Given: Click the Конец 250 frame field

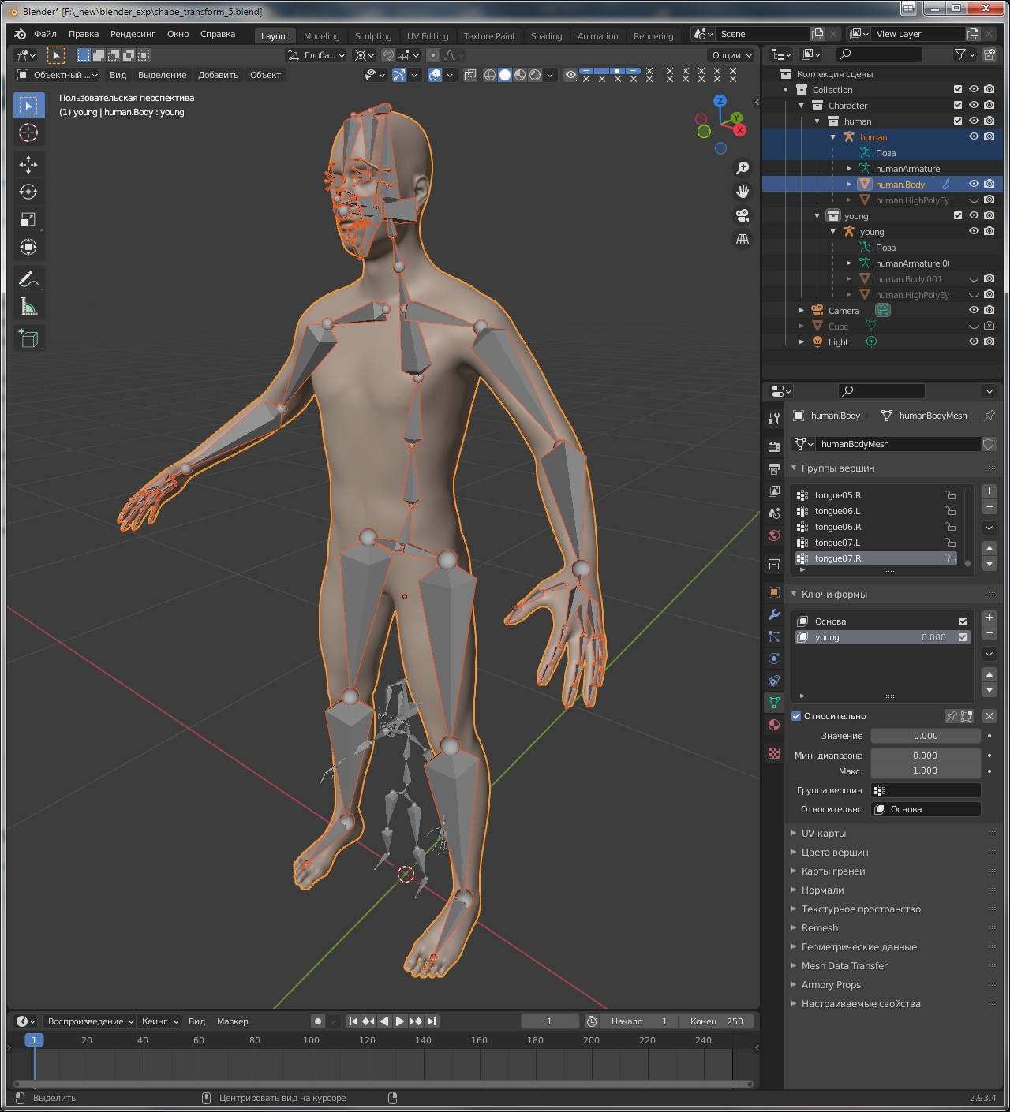Looking at the screenshot, I should (x=716, y=1021).
